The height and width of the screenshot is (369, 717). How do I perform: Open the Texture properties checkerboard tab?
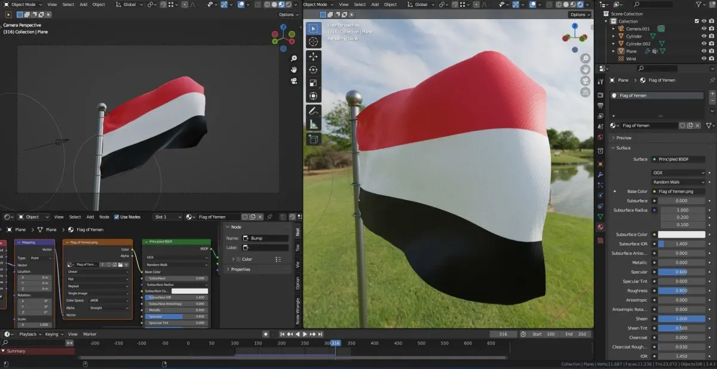[600, 240]
